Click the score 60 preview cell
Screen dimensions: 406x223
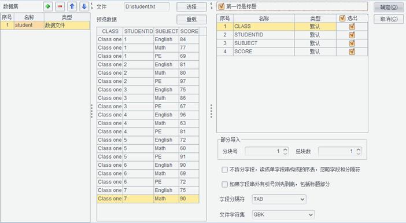(189, 148)
